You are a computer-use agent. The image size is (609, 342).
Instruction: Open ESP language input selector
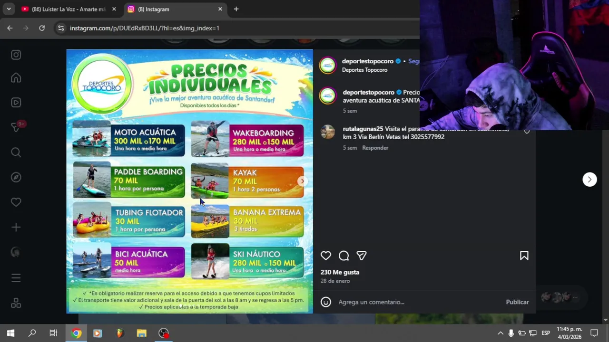[x=546, y=333]
